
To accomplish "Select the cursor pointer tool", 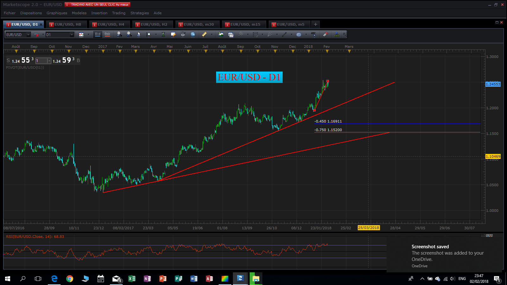I will point(139,34).
